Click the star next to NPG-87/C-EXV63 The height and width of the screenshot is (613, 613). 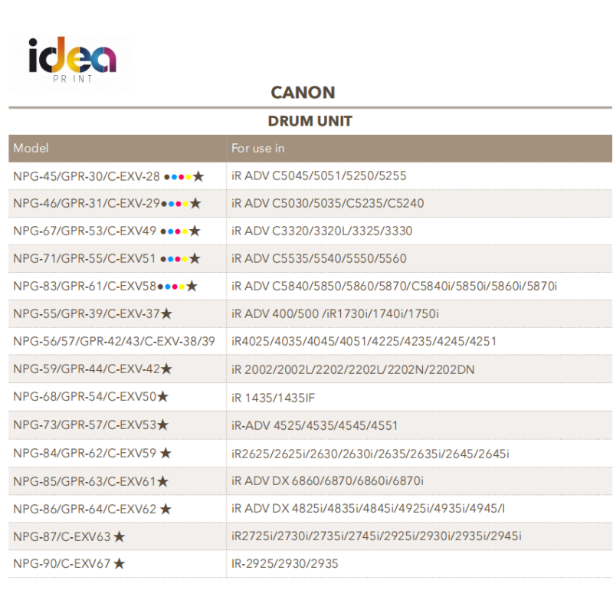(120, 536)
